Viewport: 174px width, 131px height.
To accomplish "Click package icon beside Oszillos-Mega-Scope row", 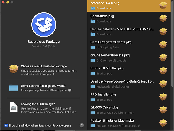I will pos(163,84).
